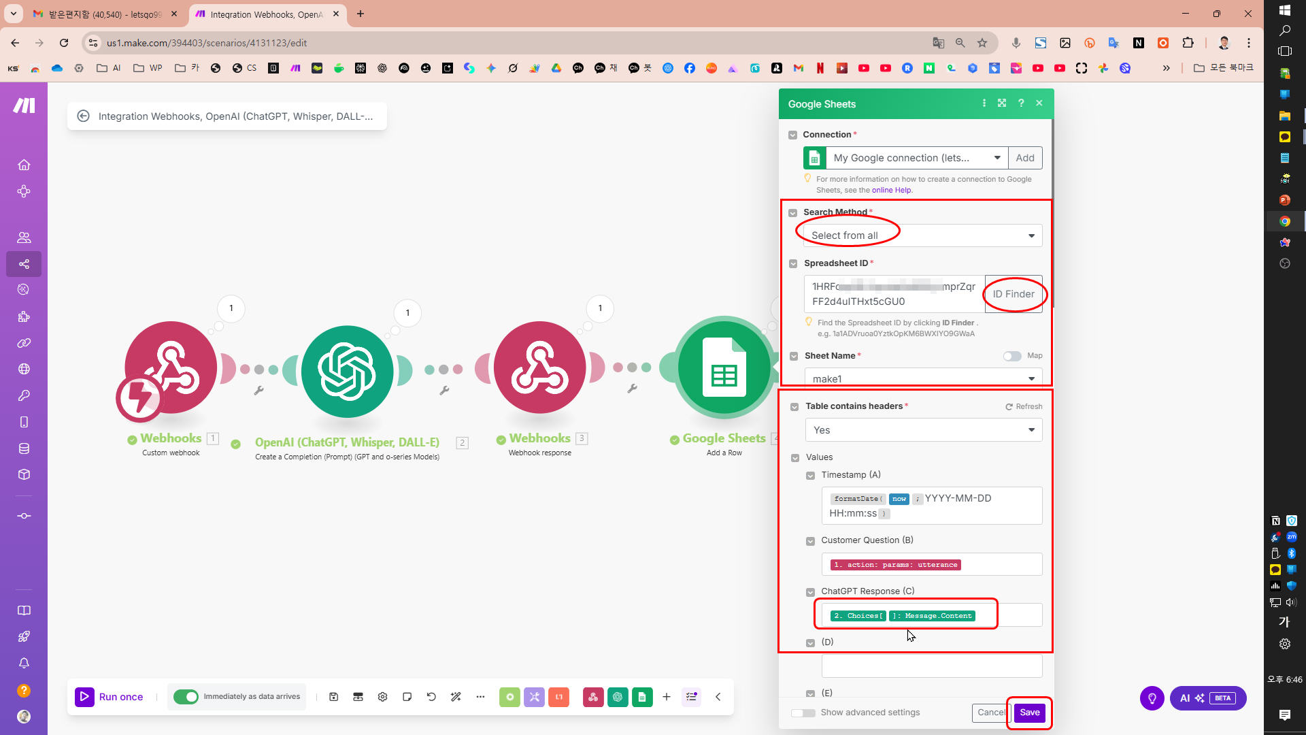Click wrench between Webhooks and OpenAI

(259, 391)
